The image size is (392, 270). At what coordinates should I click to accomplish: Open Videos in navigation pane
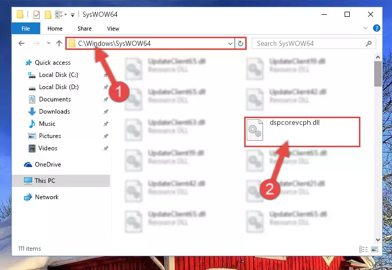48,148
